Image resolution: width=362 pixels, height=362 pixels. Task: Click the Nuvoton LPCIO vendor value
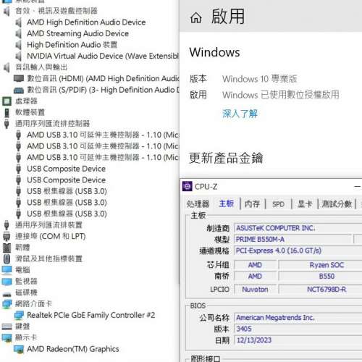[x=255, y=290]
